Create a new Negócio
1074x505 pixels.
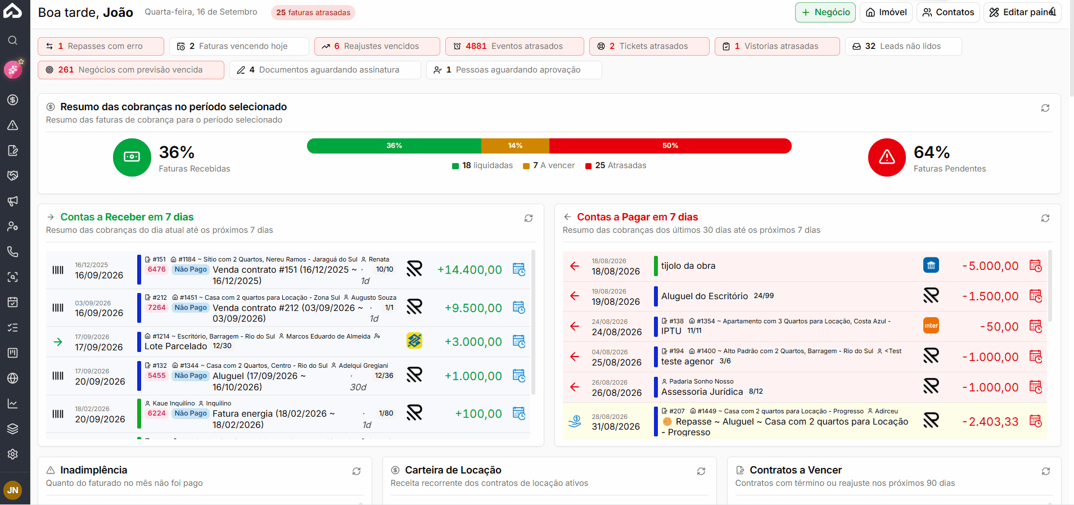825,12
